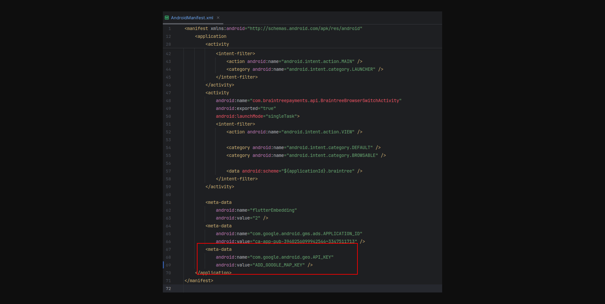Screen dimensions: 605x304
Task: Click the BraintreeBrowserSwitchActivity name value
Action: (x=326, y=101)
